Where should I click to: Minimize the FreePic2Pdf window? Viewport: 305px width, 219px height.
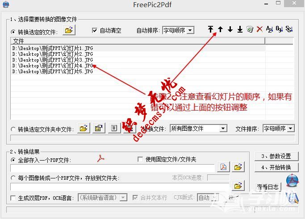pos(266,4)
